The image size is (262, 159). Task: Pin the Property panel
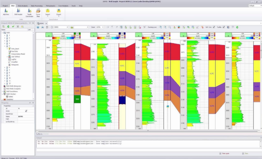[x=30, y=103]
